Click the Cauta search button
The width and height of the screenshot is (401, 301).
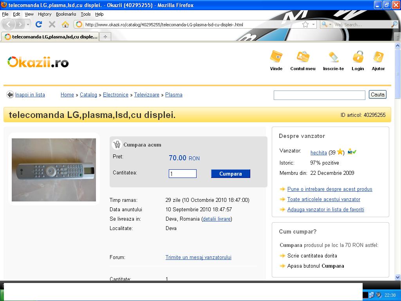click(378, 94)
